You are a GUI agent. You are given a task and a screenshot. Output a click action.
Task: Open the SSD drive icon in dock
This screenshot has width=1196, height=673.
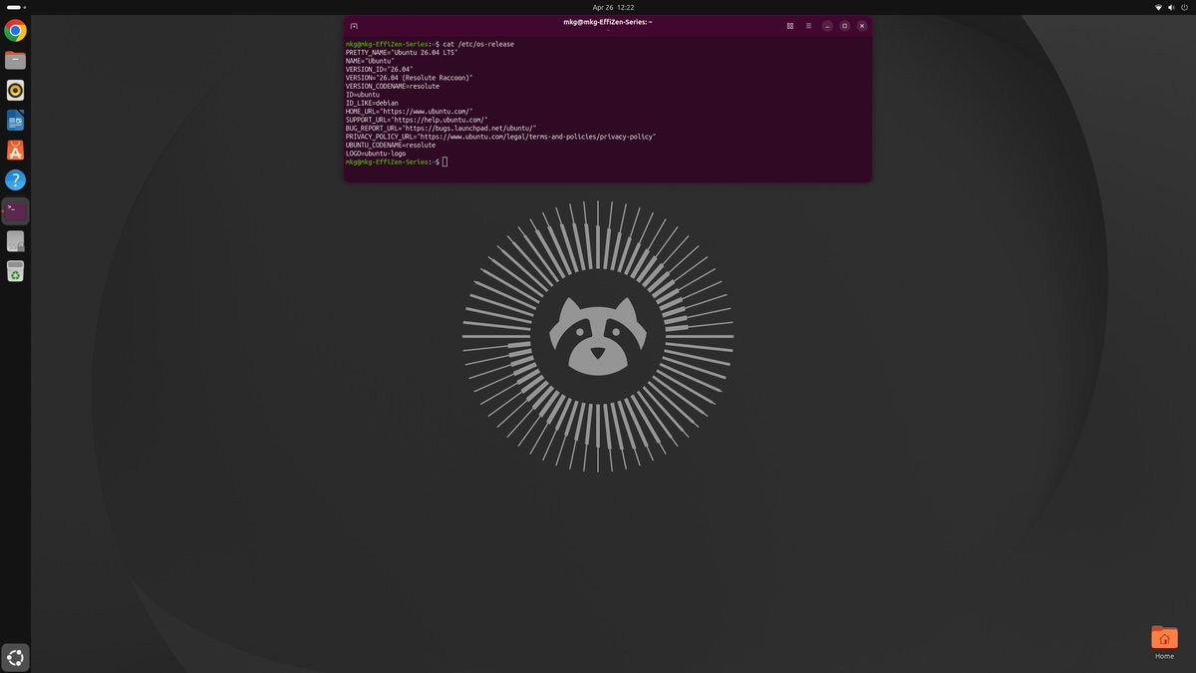[15, 241]
